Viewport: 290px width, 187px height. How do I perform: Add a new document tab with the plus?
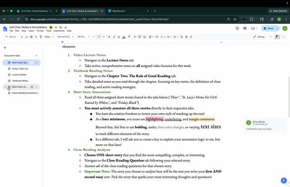pos(37,55)
